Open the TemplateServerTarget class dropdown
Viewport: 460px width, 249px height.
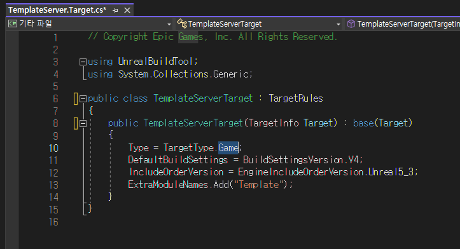click(x=259, y=24)
